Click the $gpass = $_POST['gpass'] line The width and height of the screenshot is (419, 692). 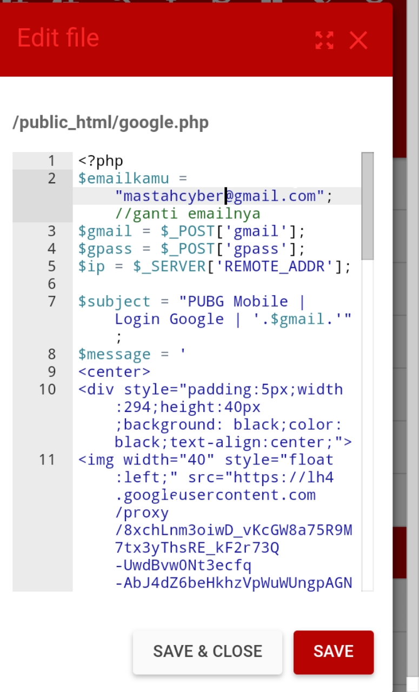pyautogui.click(x=192, y=249)
